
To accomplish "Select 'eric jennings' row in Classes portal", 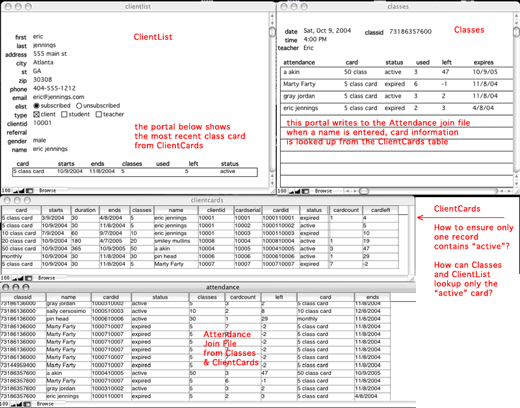I will point(396,108).
